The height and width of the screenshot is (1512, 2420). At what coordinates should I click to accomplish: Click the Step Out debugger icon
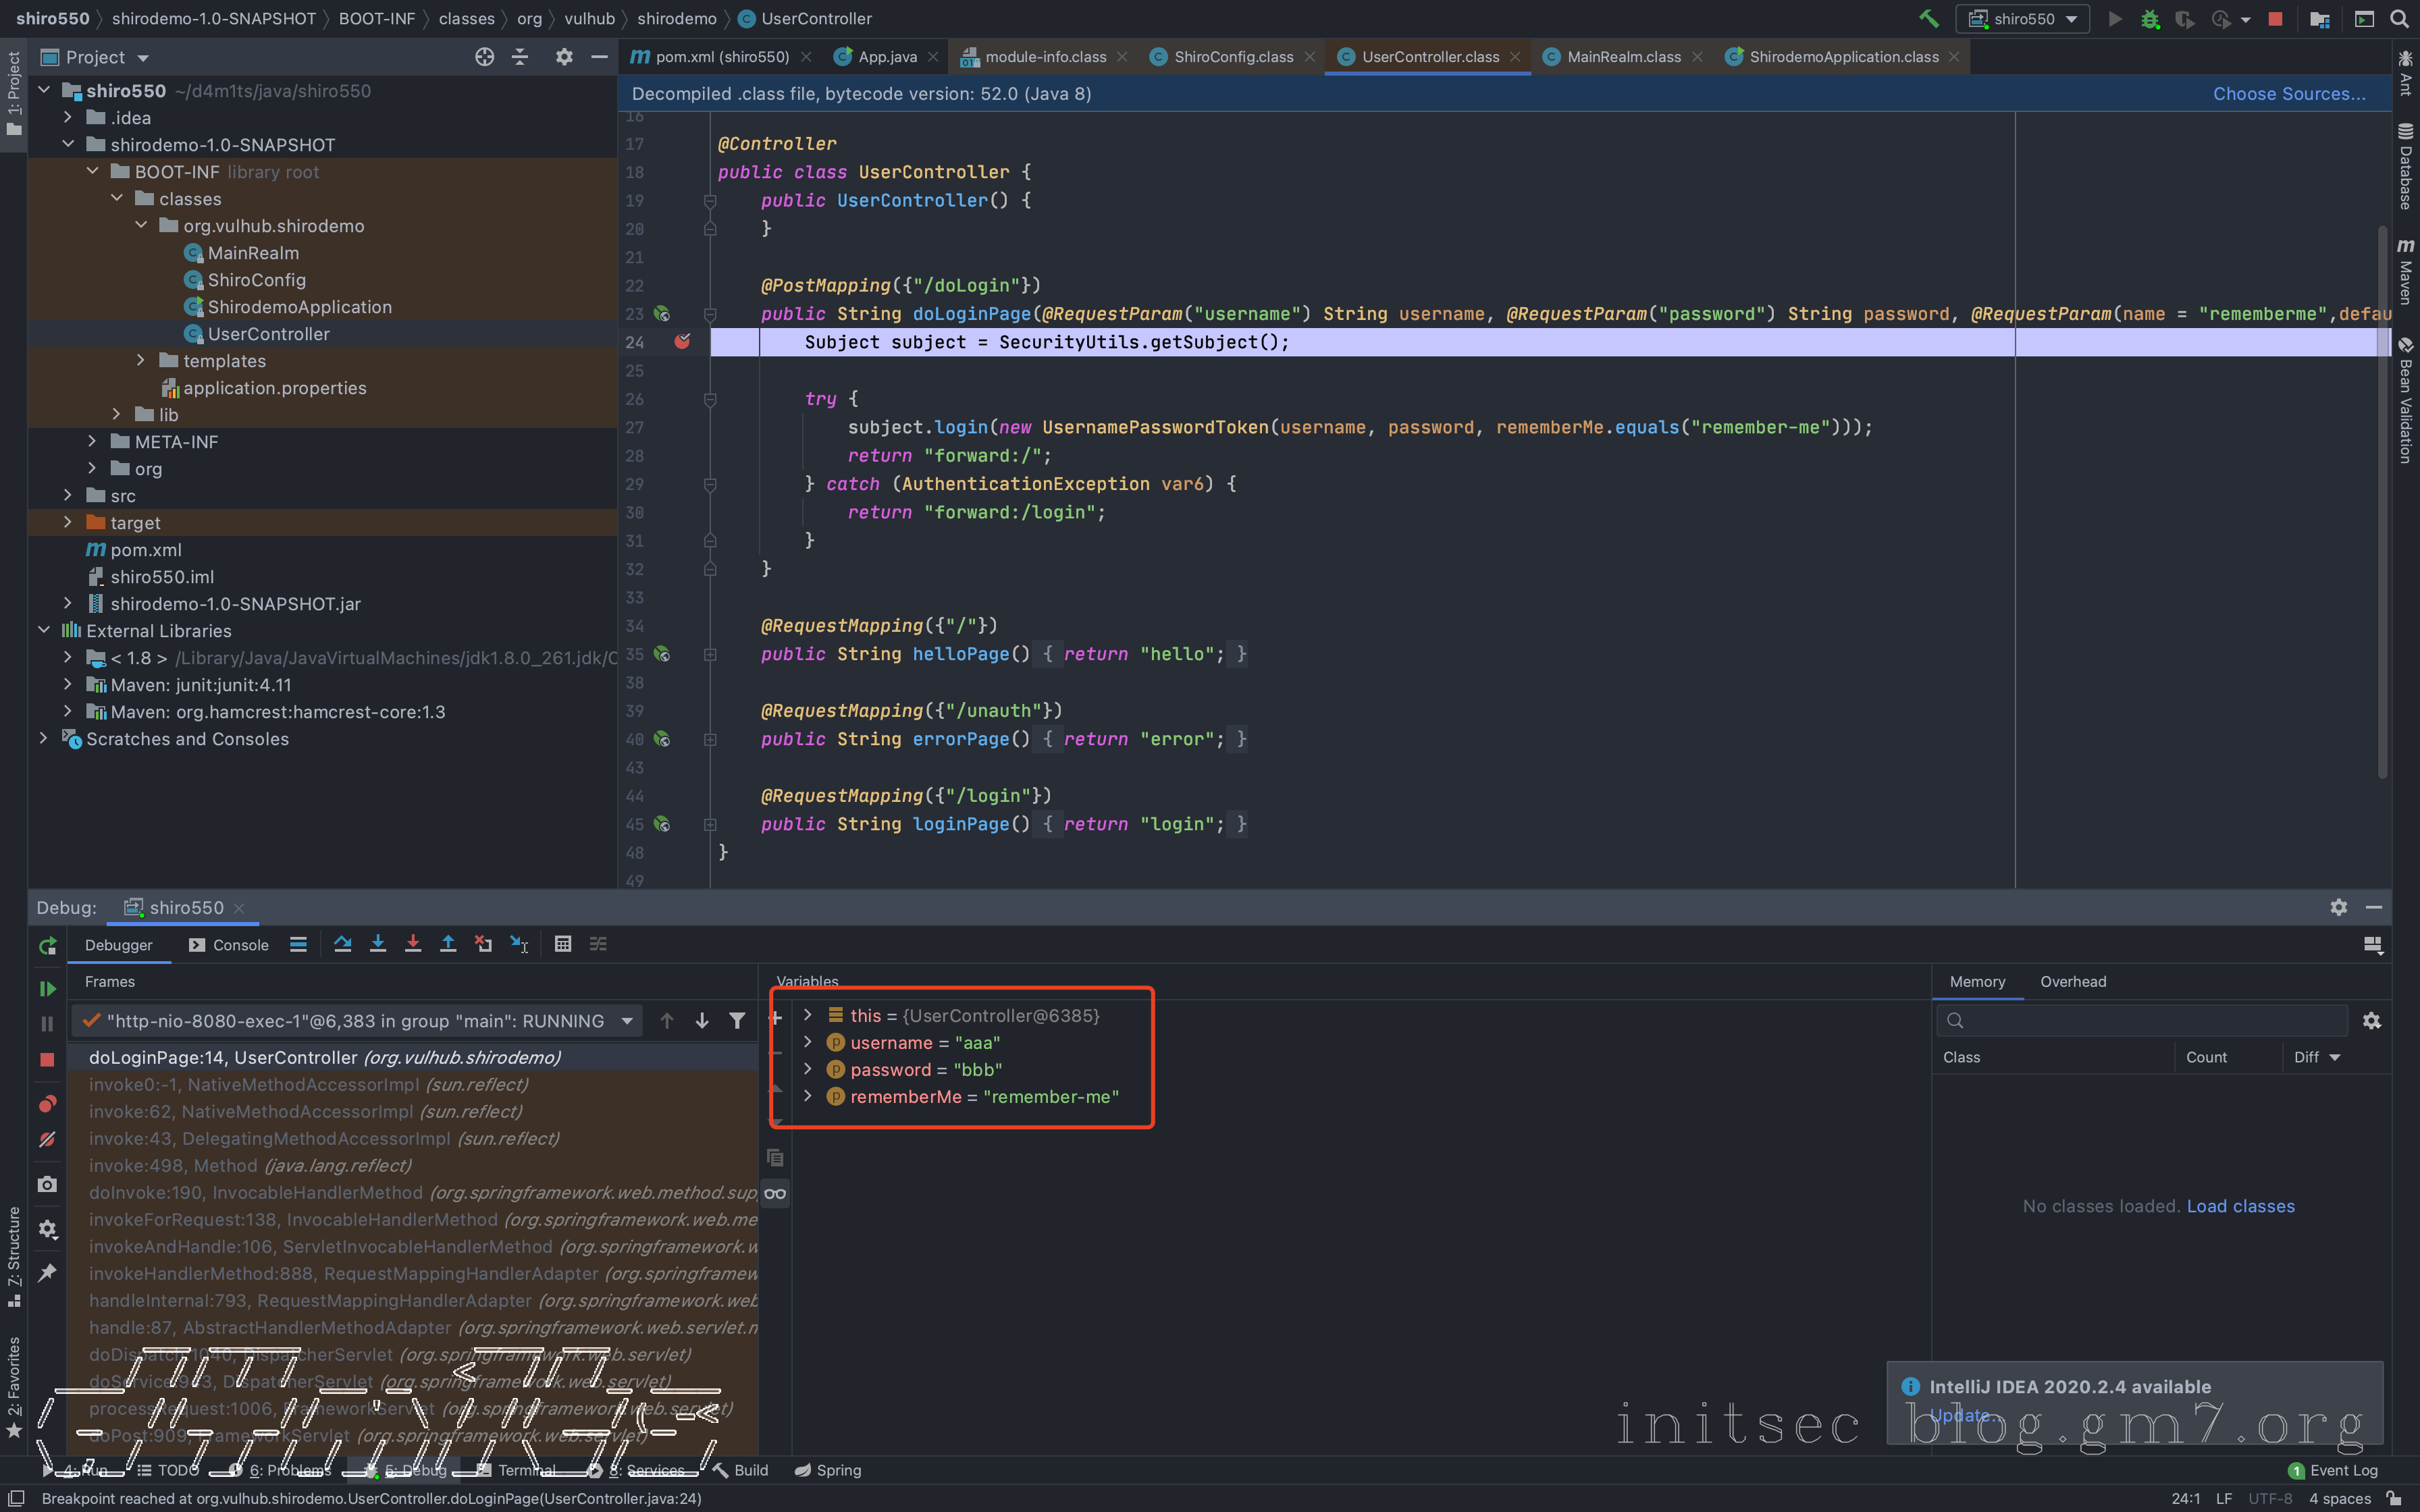pyautogui.click(x=448, y=944)
